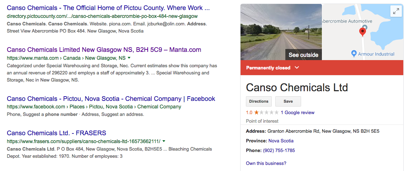Image resolution: width=404 pixels, height=171 pixels.
Task: Click the Save button
Action: (x=288, y=101)
